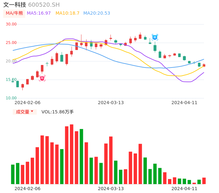
Task: Click the 文一科技 stock name title
Action: (15, 5)
